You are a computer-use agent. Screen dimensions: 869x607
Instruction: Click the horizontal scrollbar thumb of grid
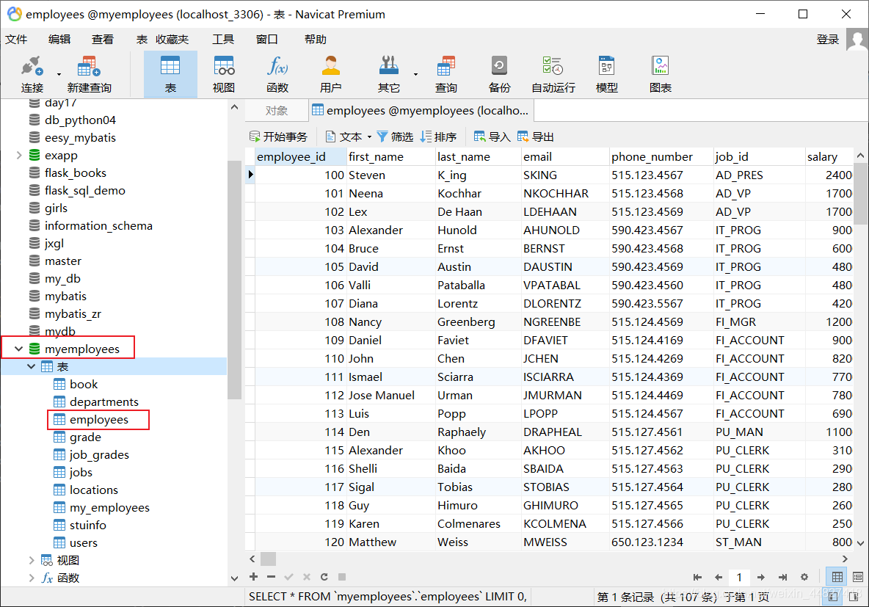268,559
